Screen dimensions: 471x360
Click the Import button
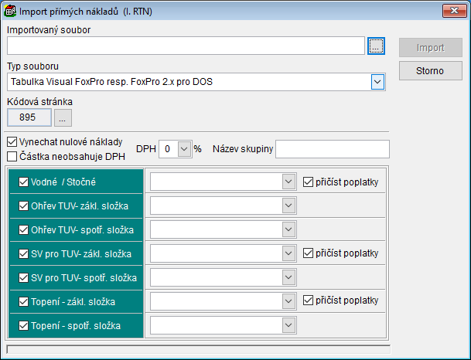coord(430,48)
